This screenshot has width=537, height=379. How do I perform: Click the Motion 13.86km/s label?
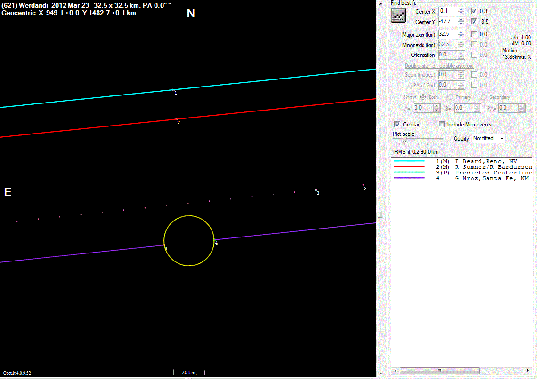516,54
